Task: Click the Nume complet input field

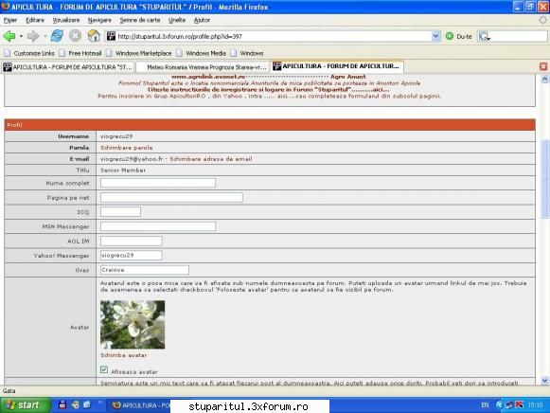Action: pyautogui.click(x=158, y=183)
